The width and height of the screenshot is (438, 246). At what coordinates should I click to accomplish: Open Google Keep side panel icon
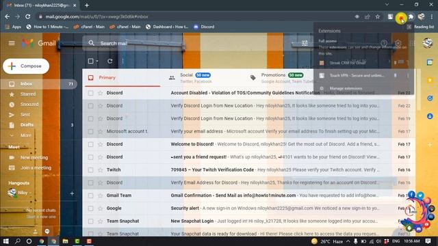pos(430,81)
